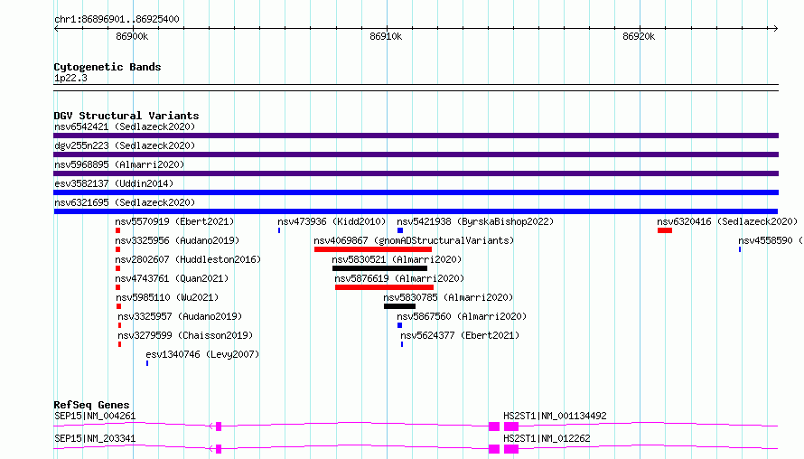Select the nsv3325957 (Audano2019) label
Screen dimensions: 804x459
point(180,316)
